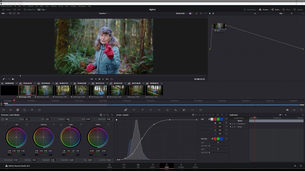Open project settings gear icon

click(301, 166)
